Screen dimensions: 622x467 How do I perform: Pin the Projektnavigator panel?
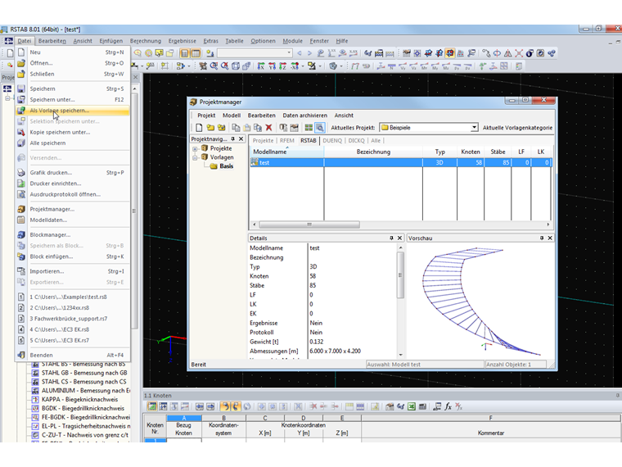click(233, 139)
